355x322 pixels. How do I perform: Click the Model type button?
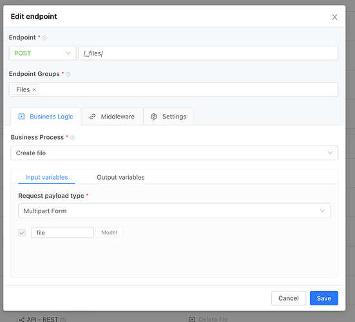[110, 232]
